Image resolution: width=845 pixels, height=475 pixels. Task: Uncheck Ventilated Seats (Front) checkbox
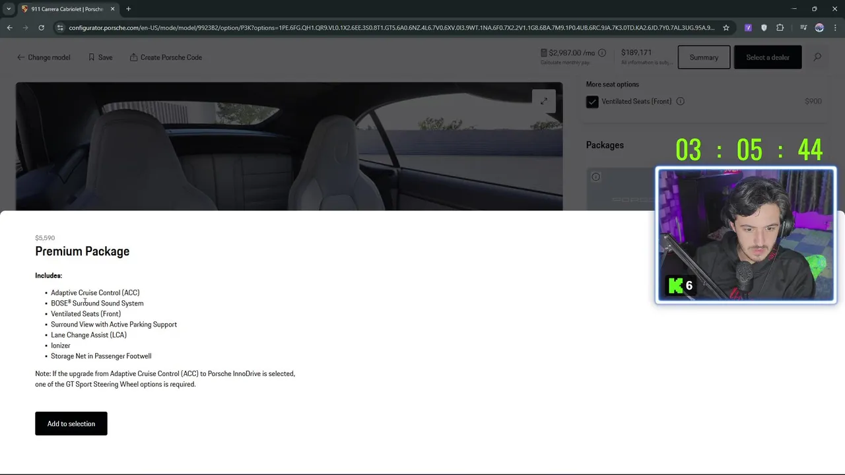pyautogui.click(x=592, y=102)
